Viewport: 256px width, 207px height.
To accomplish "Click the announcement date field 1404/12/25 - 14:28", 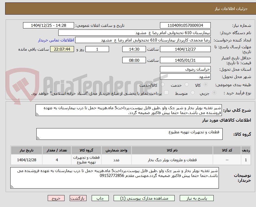I will [x=49, y=25].
